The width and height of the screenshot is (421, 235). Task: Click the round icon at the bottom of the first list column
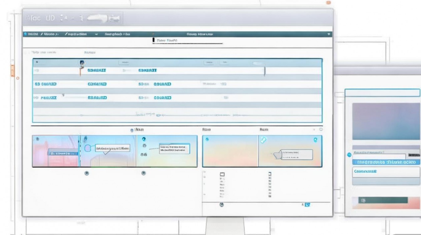[x=222, y=205]
